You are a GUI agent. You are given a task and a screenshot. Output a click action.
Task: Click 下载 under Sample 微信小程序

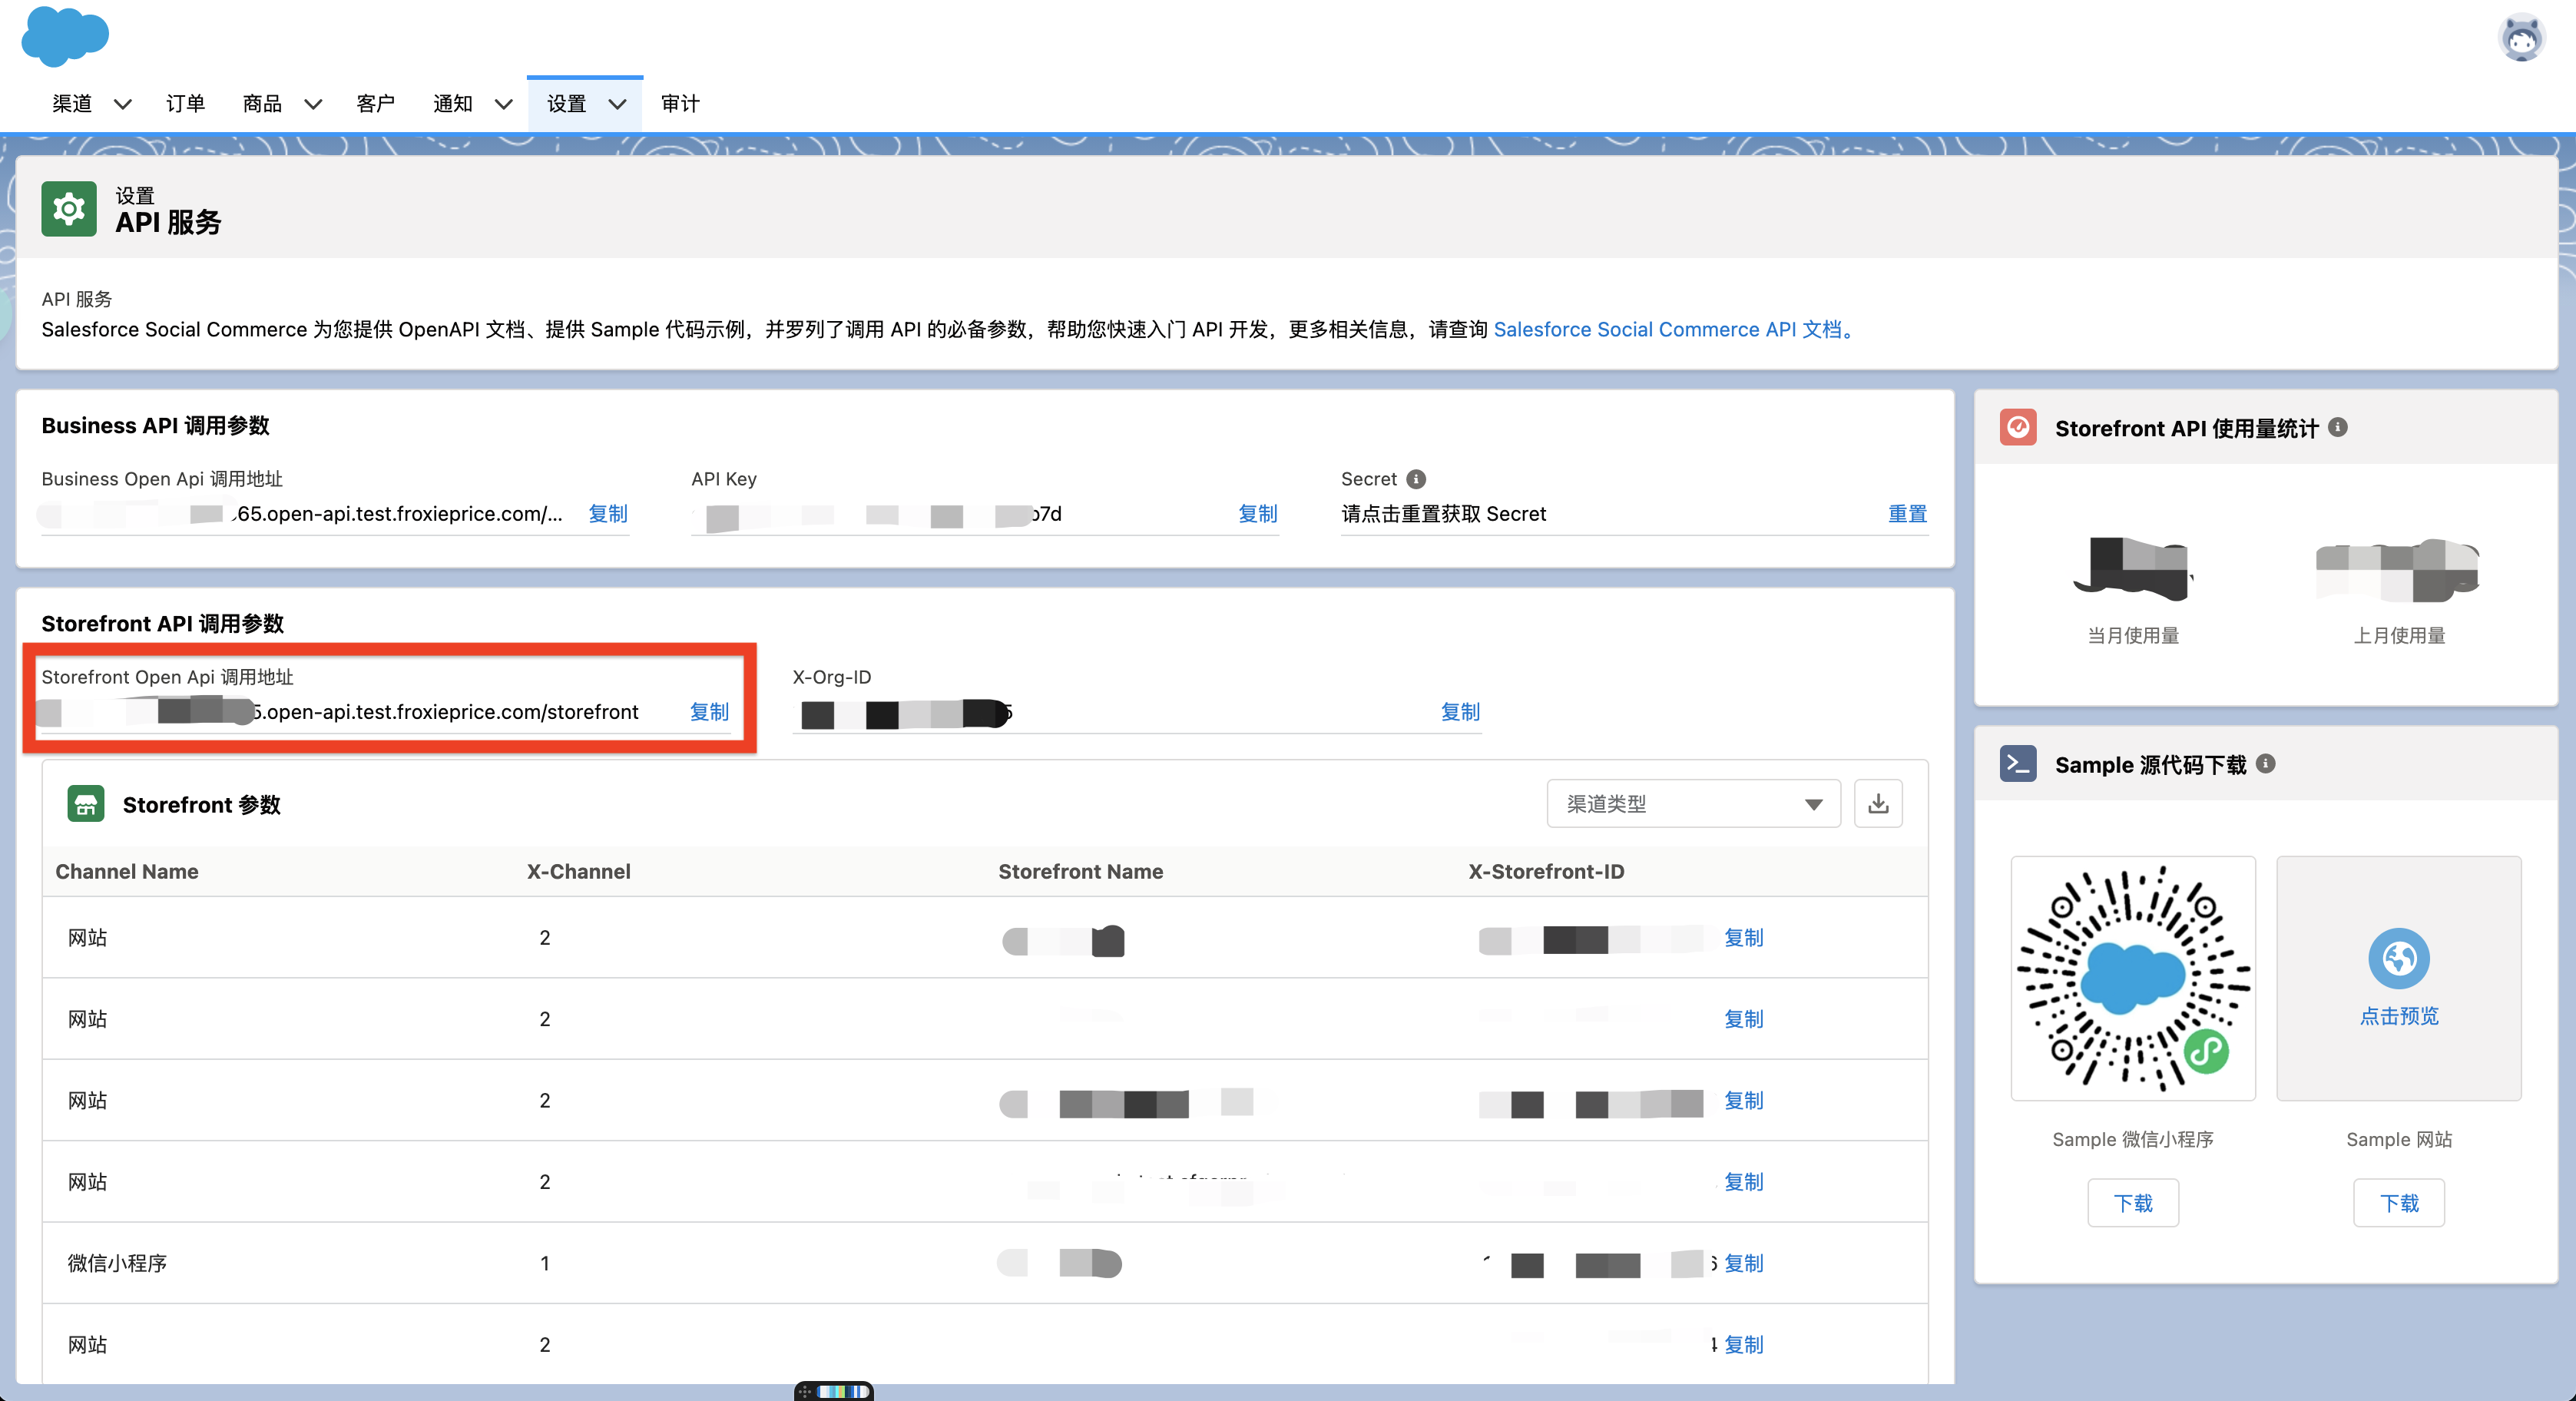point(2132,1203)
